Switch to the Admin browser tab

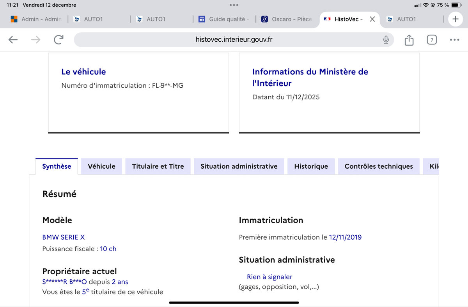pyautogui.click(x=36, y=19)
